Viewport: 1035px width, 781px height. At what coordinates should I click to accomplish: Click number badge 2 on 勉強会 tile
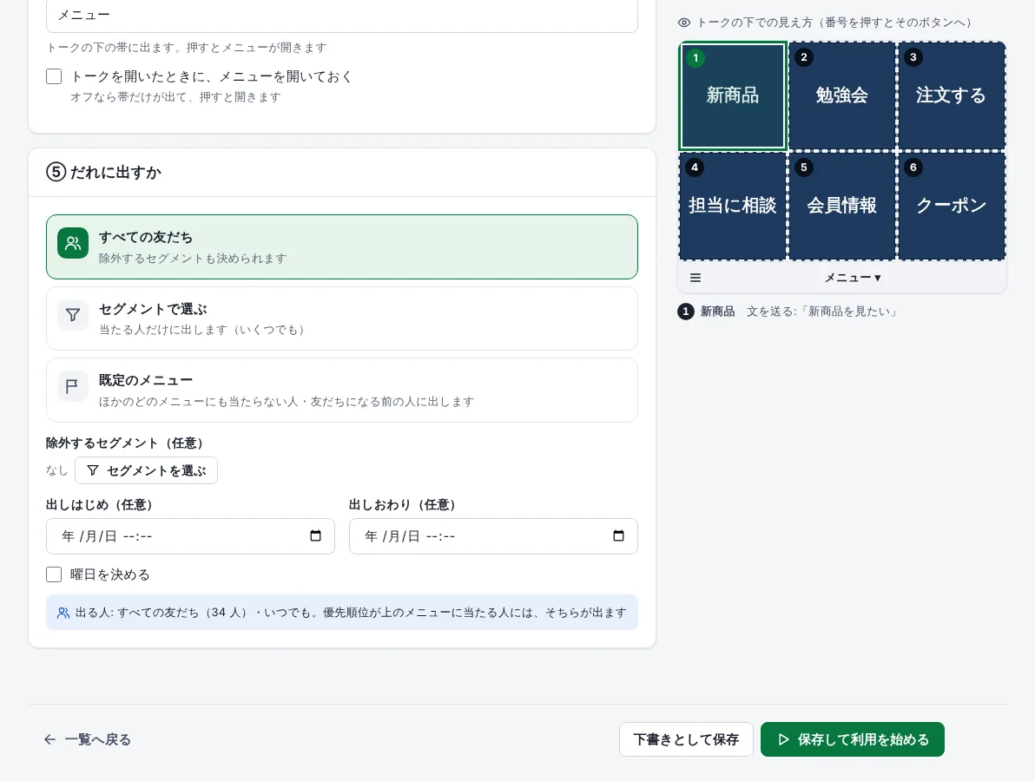803,56
